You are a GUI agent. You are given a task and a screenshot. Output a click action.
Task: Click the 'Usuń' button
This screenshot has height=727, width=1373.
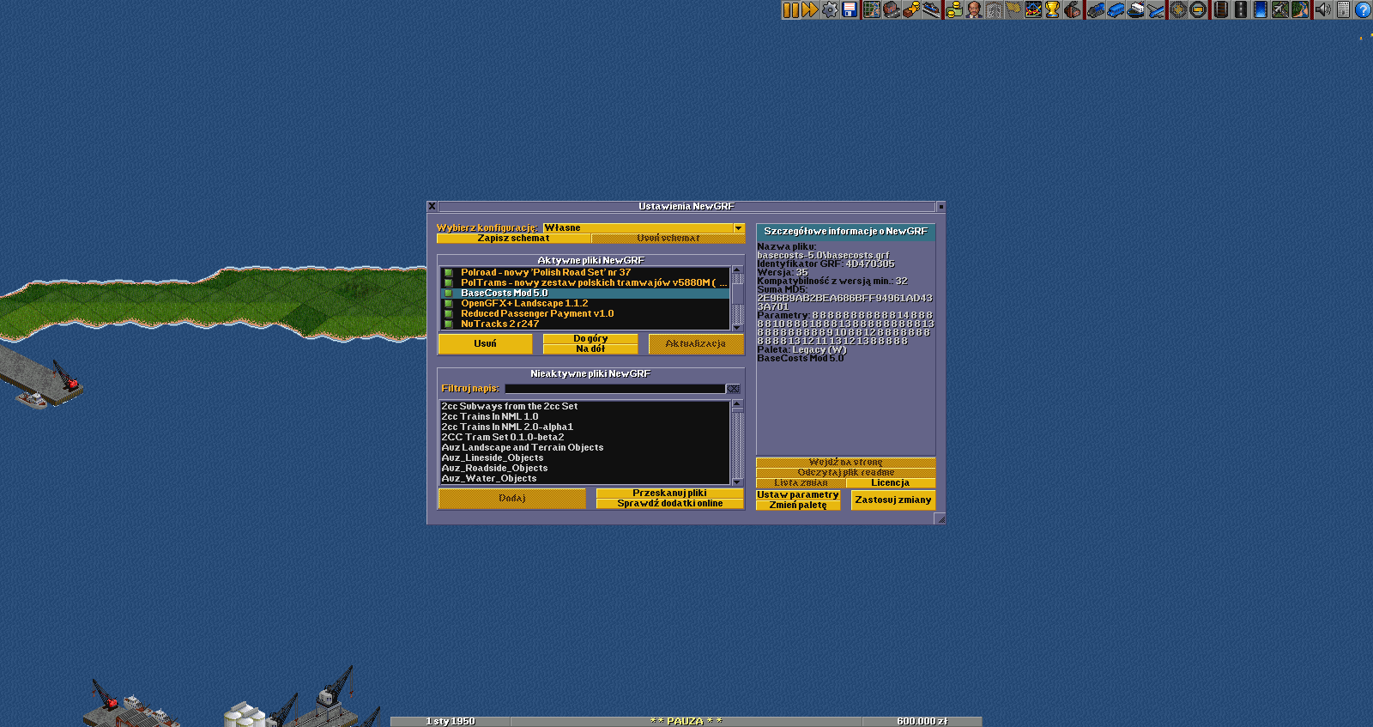[485, 343]
